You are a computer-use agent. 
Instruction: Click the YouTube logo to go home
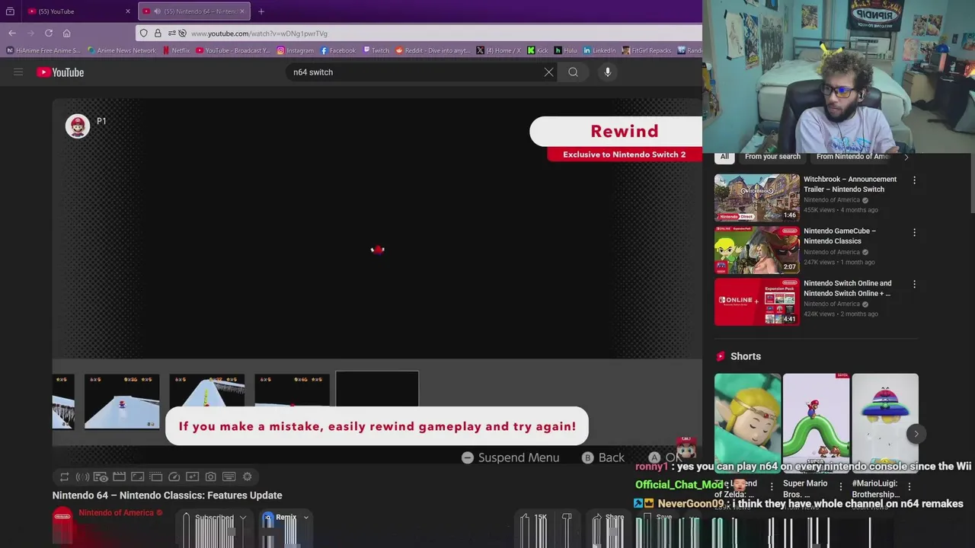point(60,72)
